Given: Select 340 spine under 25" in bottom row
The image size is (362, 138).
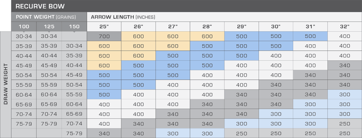Looking at the screenshot, I should (x=104, y=133).
